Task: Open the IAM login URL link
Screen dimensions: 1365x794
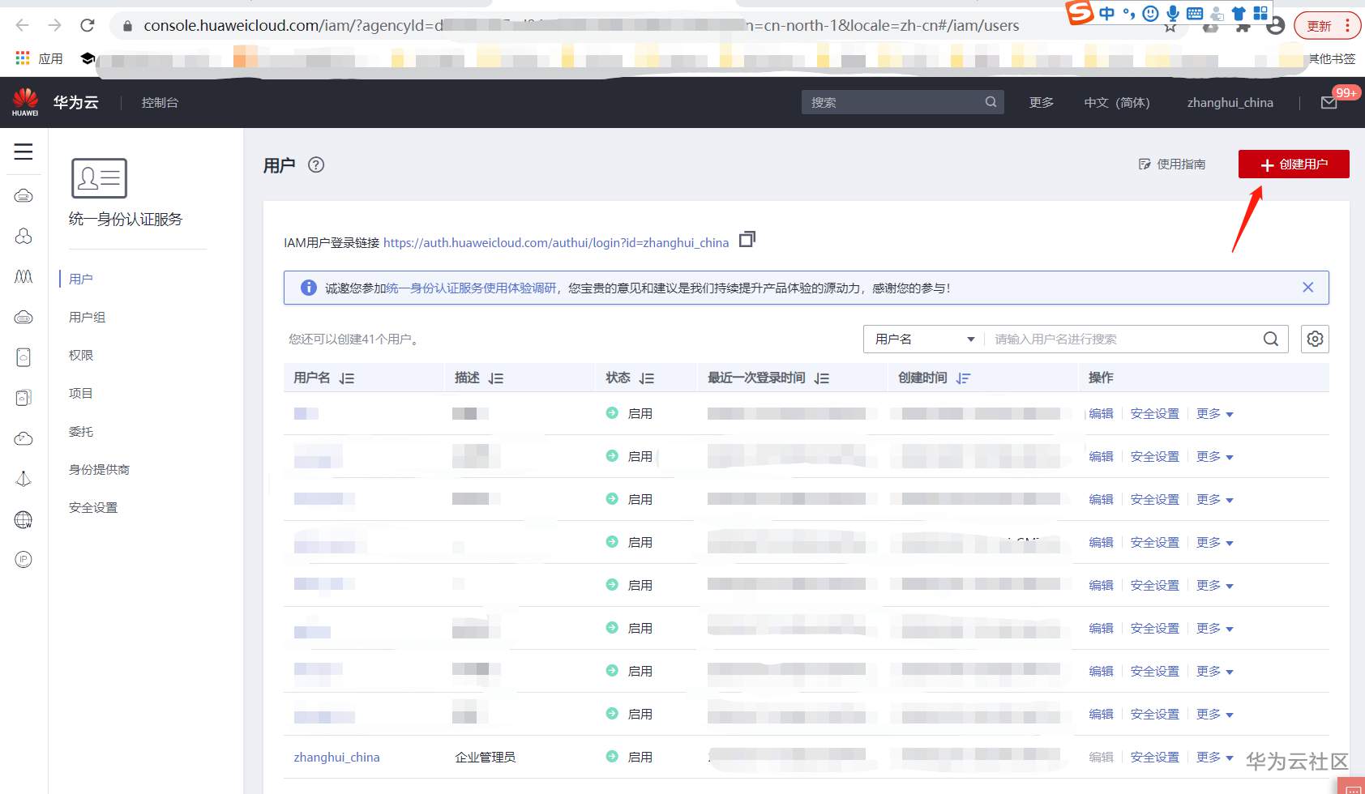Action: pos(556,242)
